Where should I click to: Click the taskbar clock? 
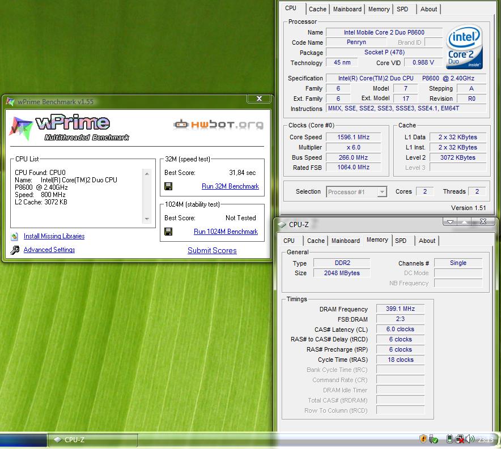click(x=485, y=440)
